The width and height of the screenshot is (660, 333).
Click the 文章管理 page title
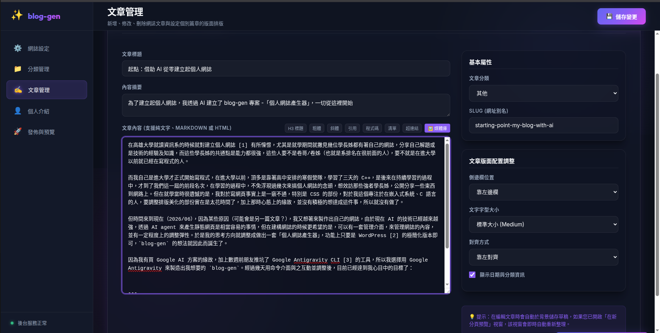click(x=125, y=12)
